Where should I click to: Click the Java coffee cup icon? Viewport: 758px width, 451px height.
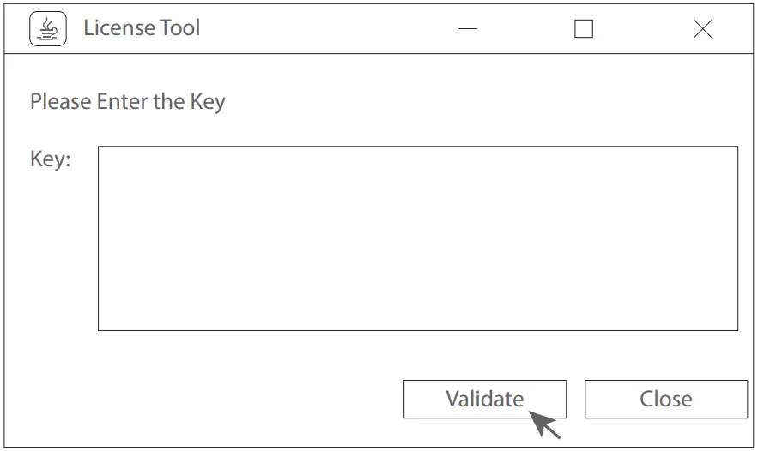[x=48, y=29]
